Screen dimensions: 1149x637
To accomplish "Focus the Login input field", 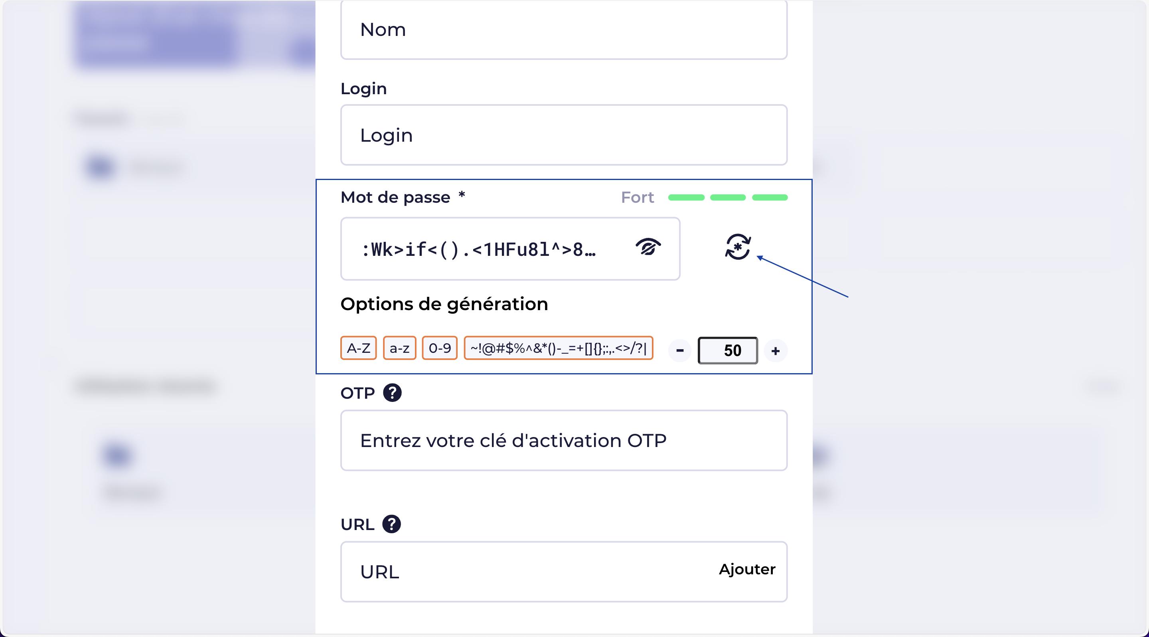I will 563,135.
